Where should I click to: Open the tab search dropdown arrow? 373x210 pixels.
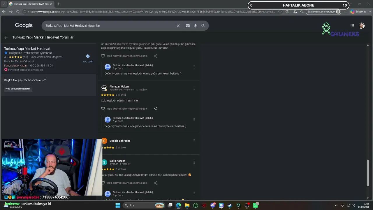[x=4, y=4]
